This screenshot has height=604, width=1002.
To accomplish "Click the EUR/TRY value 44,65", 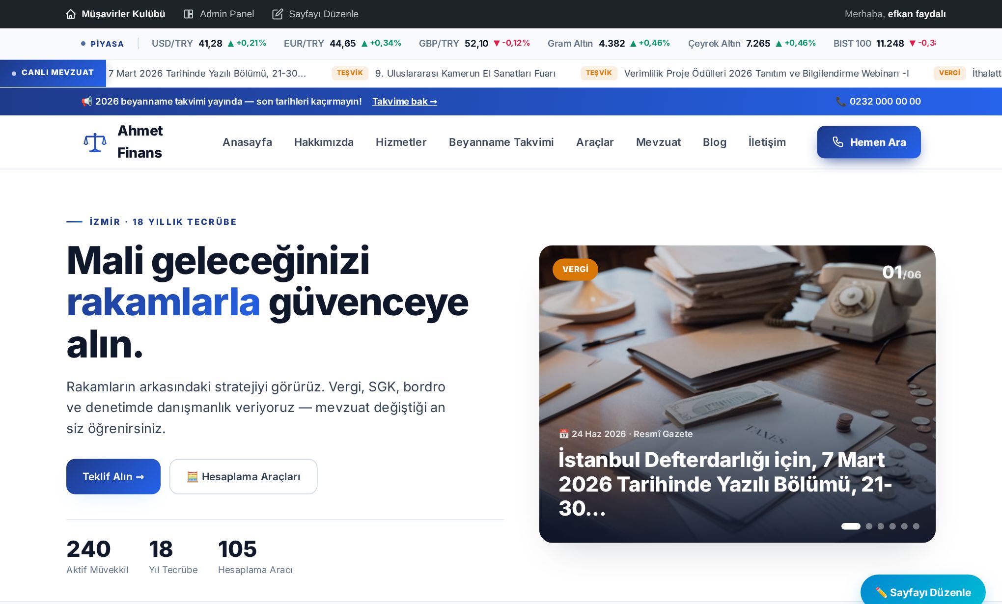I will 343,44.
